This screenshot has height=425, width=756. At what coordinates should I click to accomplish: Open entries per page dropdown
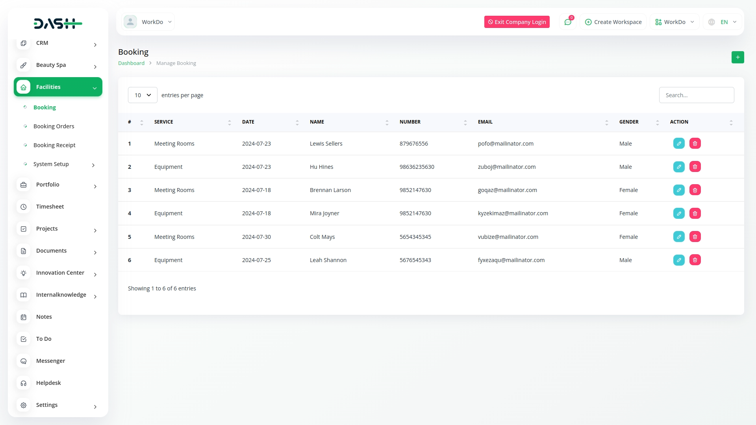143,95
